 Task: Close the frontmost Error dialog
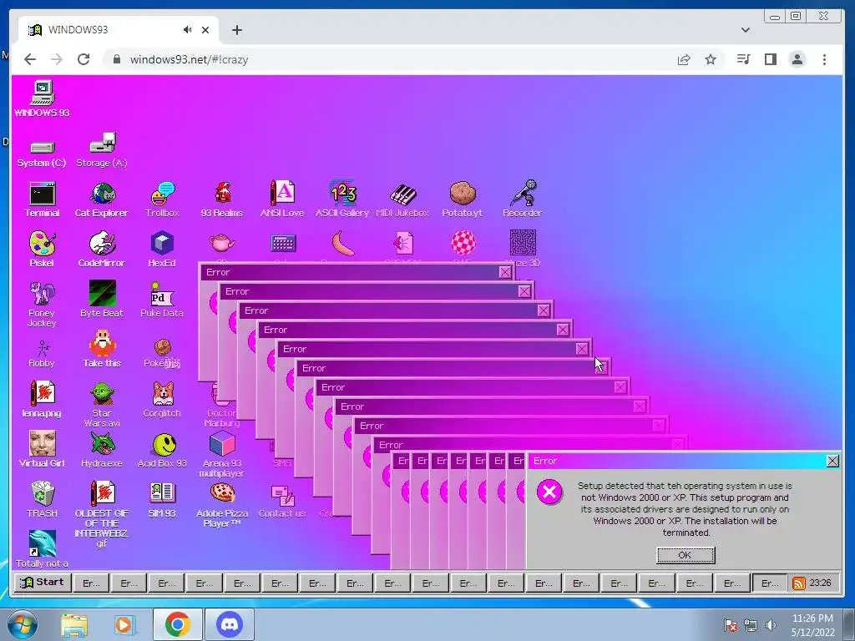click(832, 461)
